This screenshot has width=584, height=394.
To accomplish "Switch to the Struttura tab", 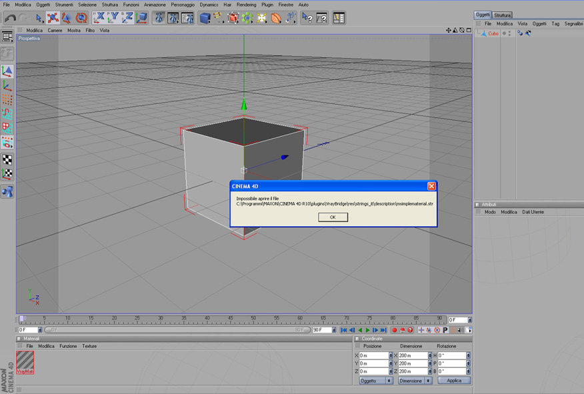I will point(503,15).
